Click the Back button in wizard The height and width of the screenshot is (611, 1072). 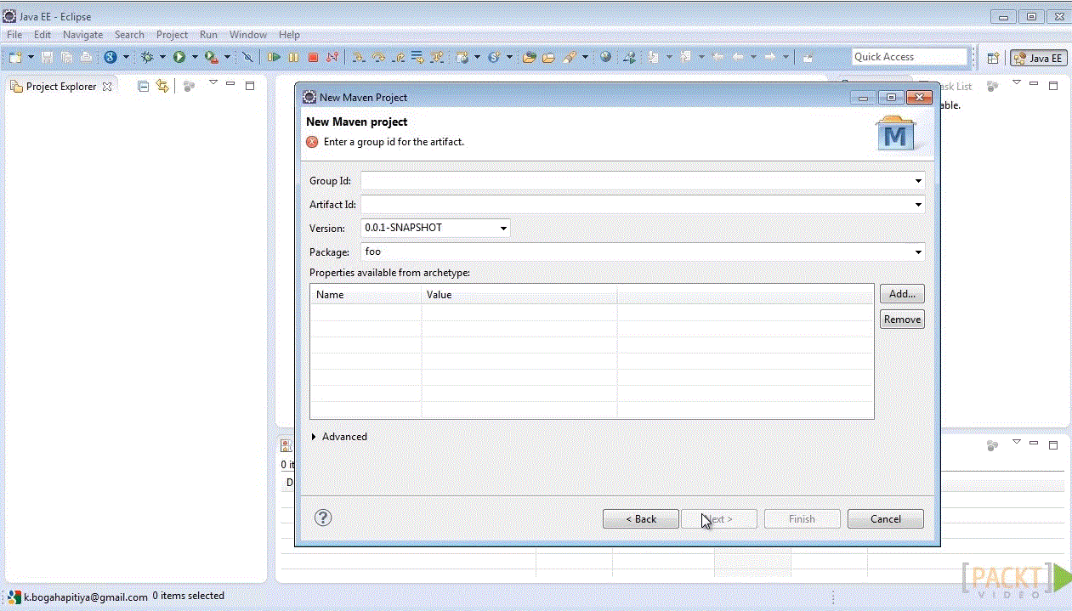click(641, 519)
